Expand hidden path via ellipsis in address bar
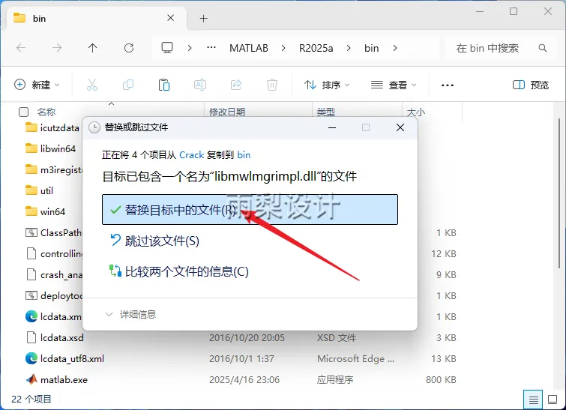 211,48
